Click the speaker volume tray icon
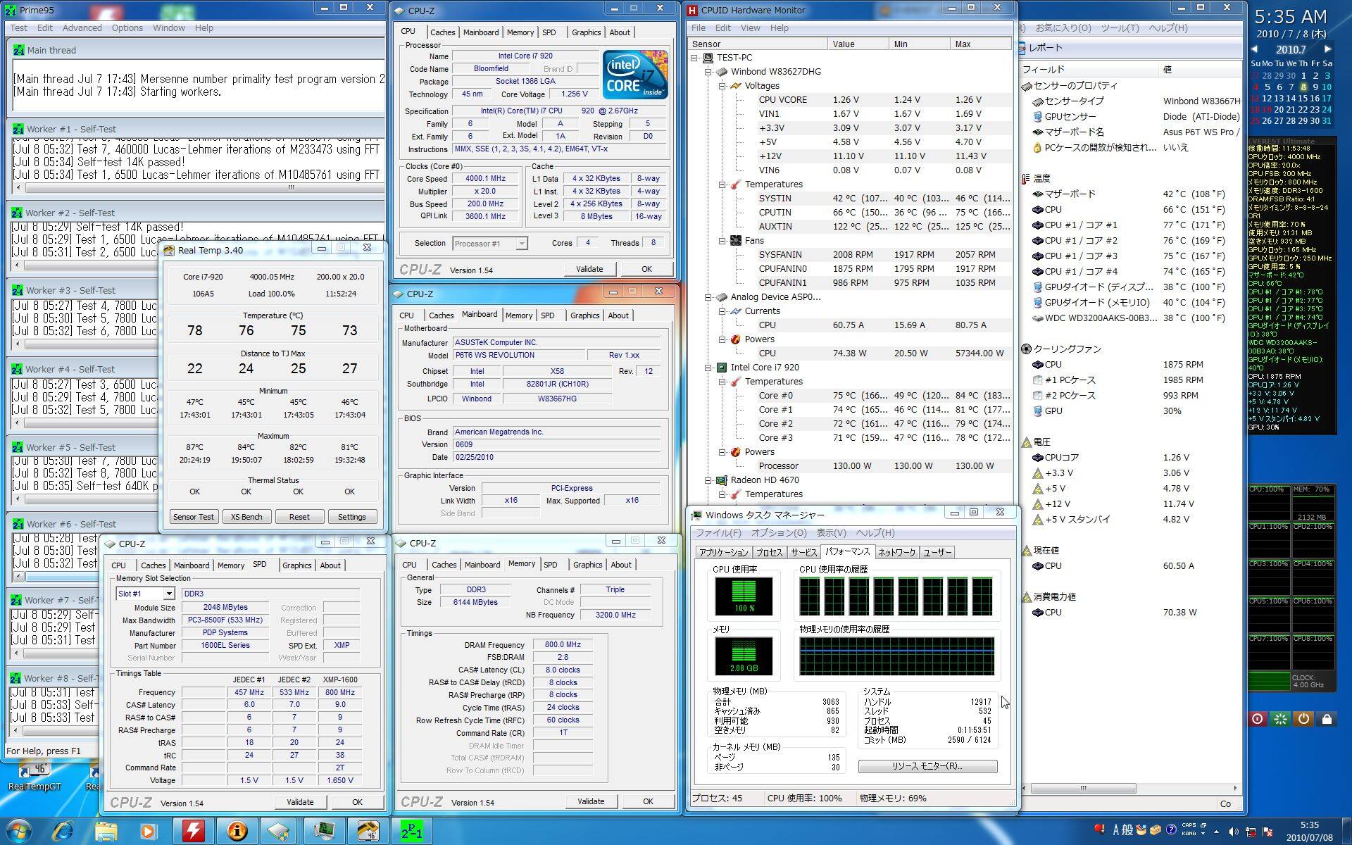Image resolution: width=1352 pixels, height=845 pixels. (1233, 831)
